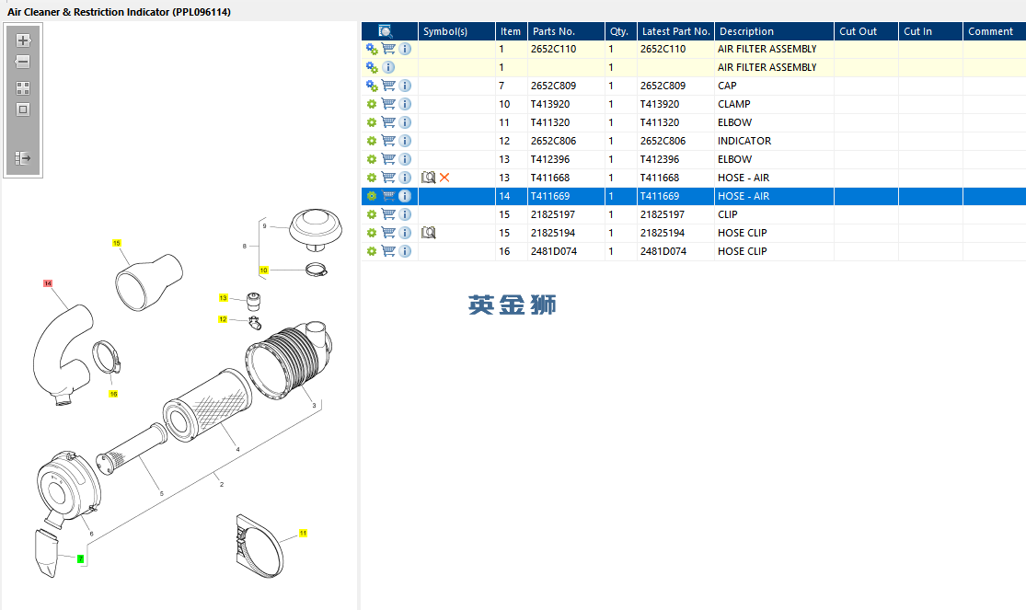This screenshot has height=610, width=1026.
Task: Click the search icon in the table header
Action: pos(386,30)
